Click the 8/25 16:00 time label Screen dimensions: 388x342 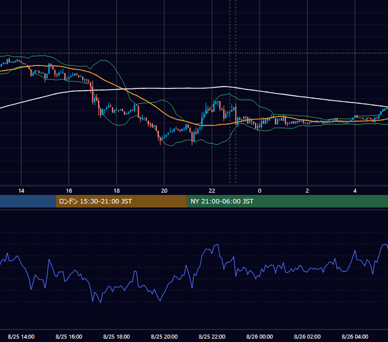coord(69,336)
